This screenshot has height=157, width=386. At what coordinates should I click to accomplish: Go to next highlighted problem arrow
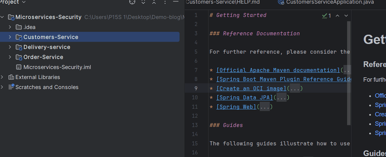346,16
